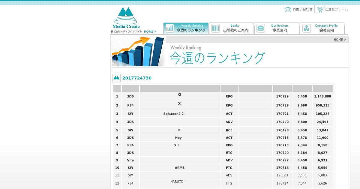The height and width of the screenshot is (189, 360).
Task: Click the bar chart banner image
Action: pyautogui.click(x=138, y=51)
